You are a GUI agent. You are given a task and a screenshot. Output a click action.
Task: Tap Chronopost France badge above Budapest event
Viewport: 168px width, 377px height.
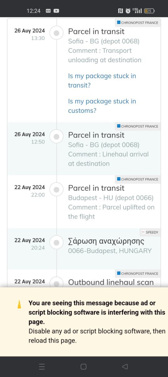(x=138, y=179)
